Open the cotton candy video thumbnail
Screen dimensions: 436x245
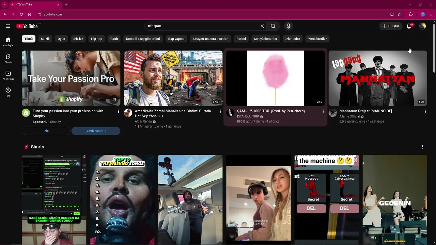275,78
